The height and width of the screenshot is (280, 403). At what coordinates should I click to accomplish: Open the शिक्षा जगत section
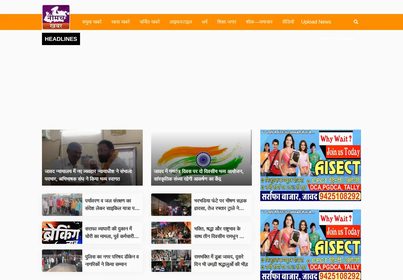point(227,22)
